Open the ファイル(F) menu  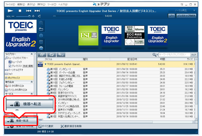[x=10, y=4]
